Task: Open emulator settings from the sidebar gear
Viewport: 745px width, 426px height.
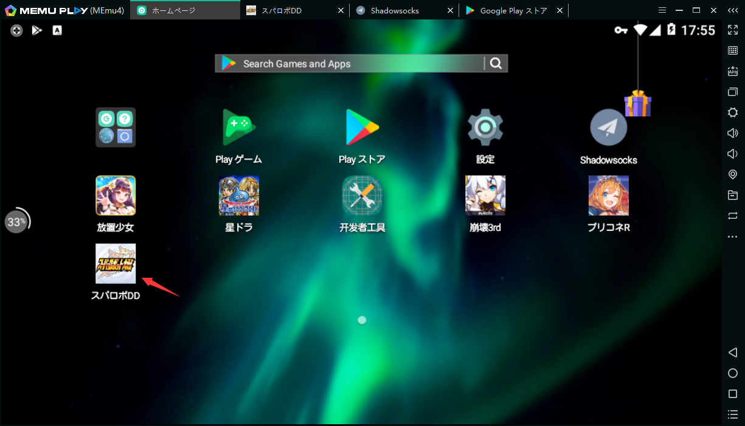Action: point(732,112)
